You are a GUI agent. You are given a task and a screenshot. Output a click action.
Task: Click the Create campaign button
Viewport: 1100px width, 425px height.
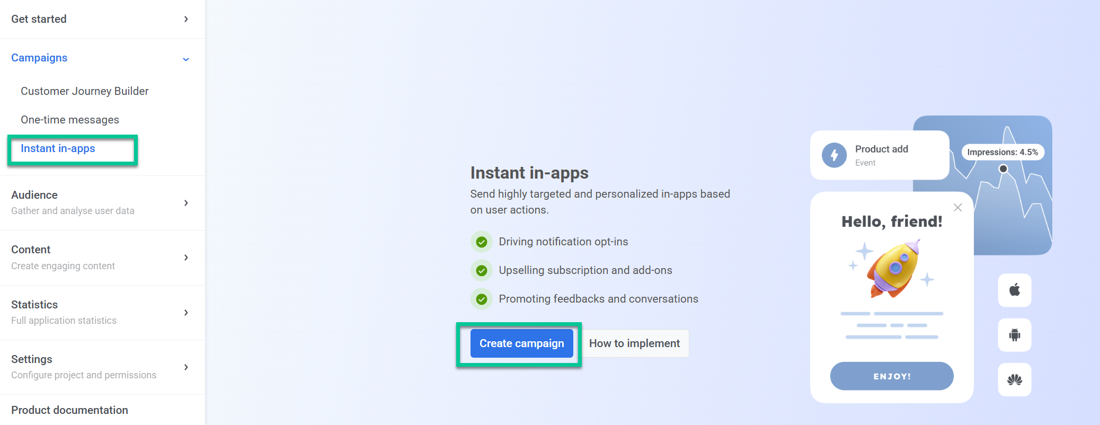tap(521, 343)
